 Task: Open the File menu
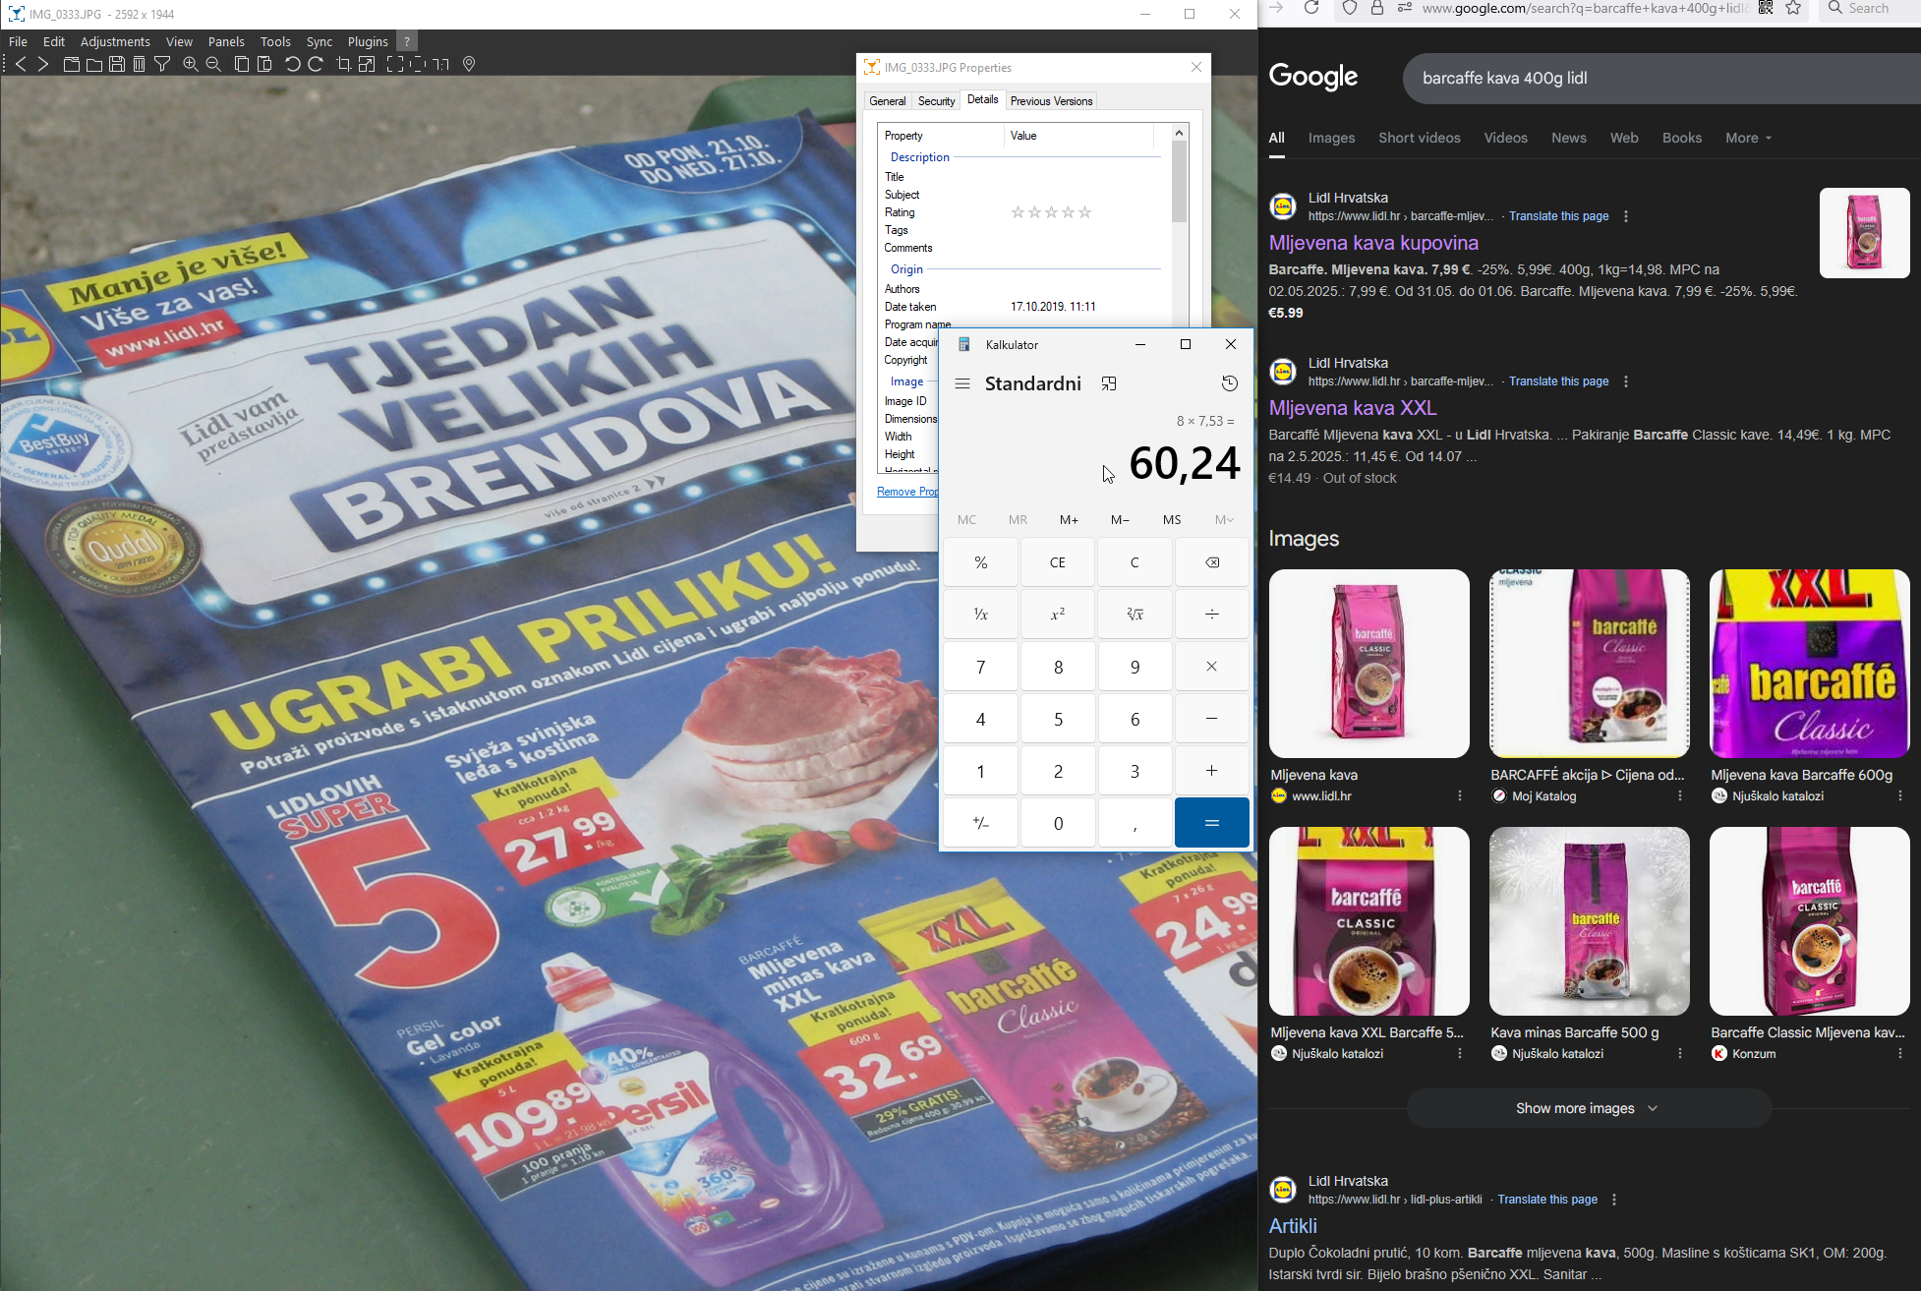[18, 41]
